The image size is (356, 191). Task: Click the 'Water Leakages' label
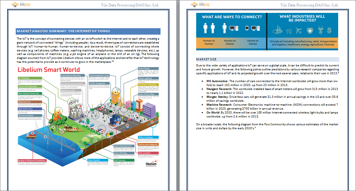pyautogui.click(x=148, y=137)
